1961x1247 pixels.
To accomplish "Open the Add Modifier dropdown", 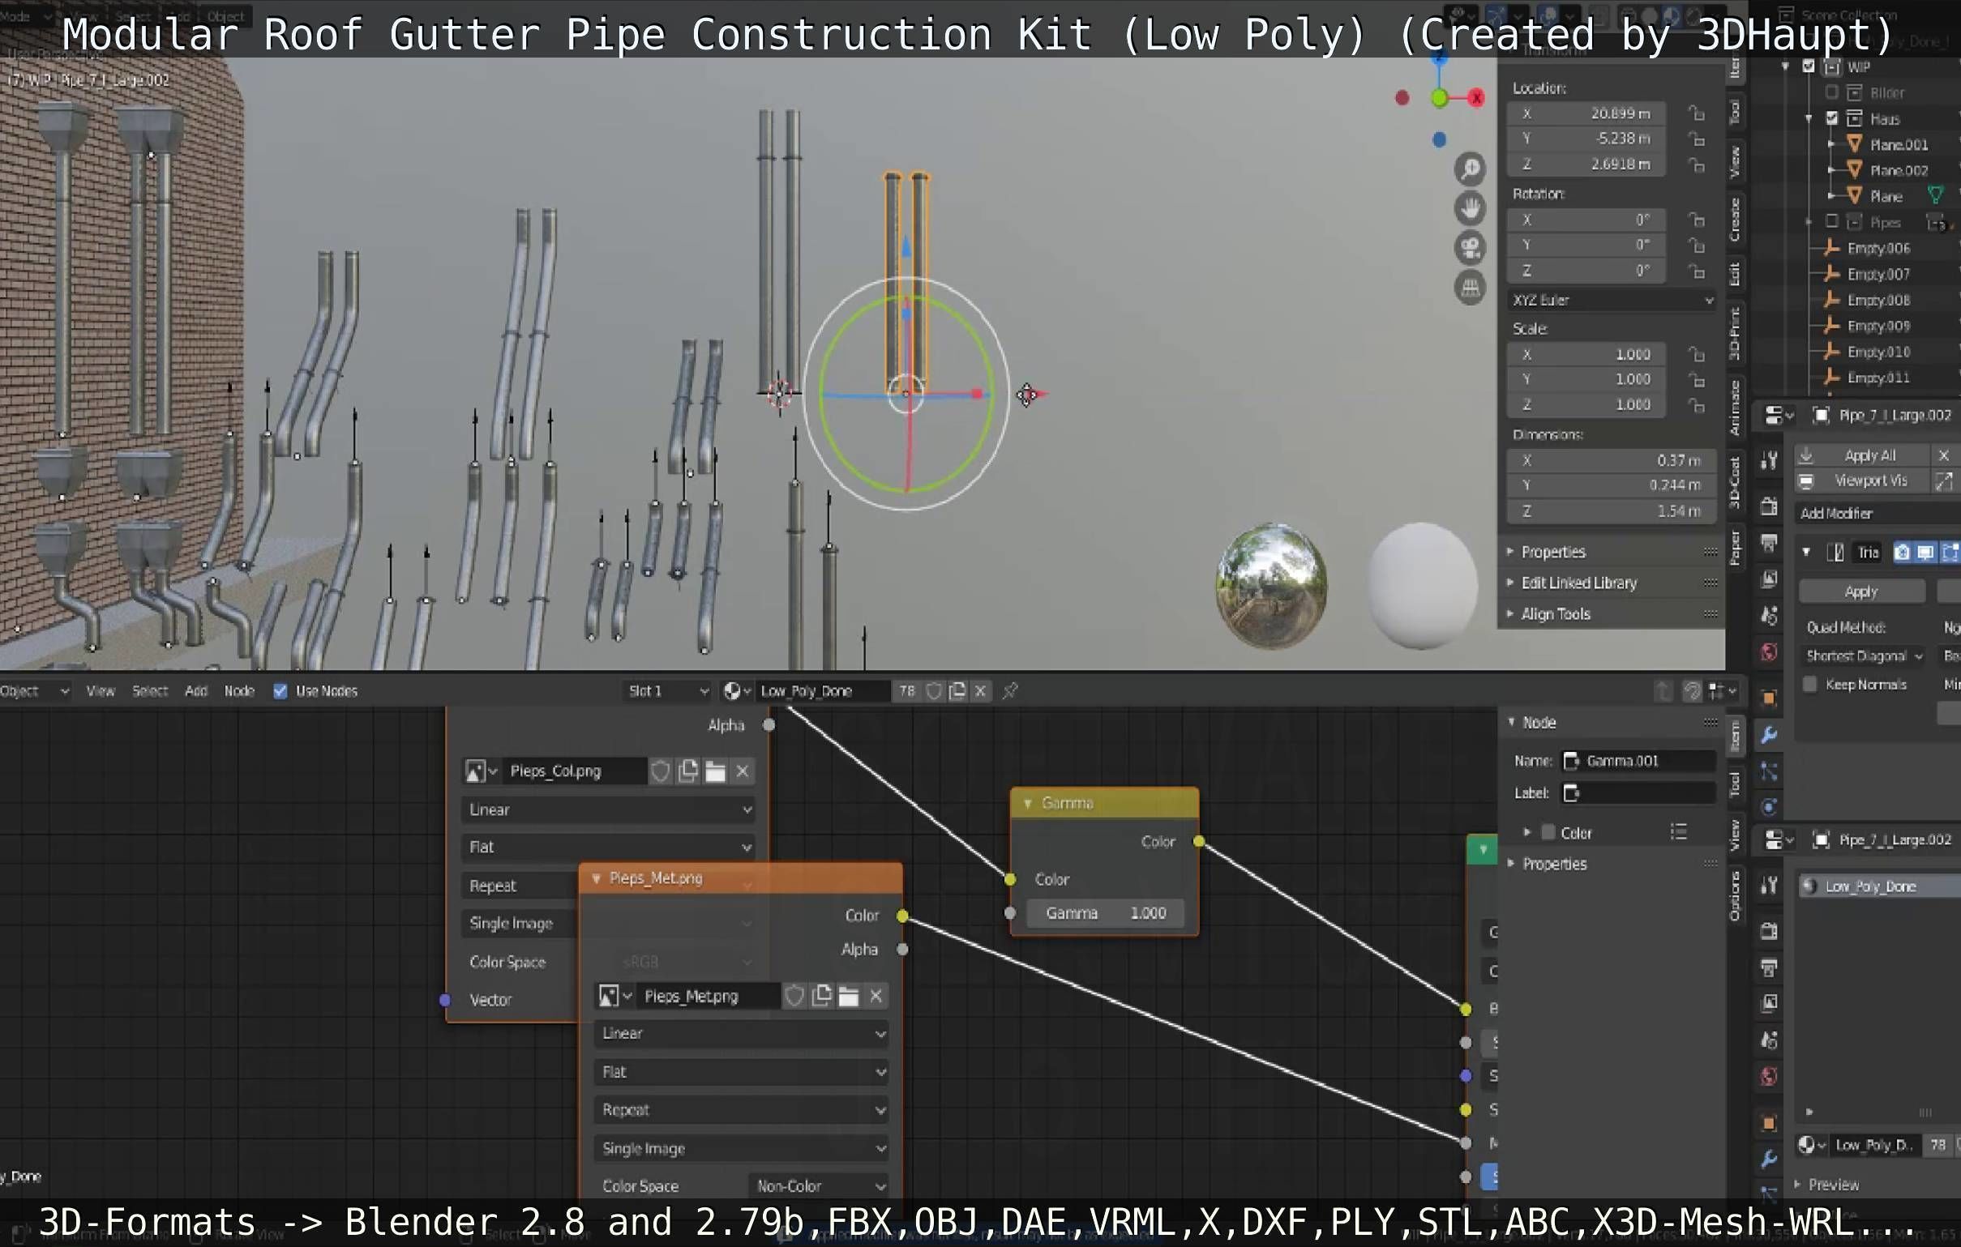I will [x=1878, y=513].
